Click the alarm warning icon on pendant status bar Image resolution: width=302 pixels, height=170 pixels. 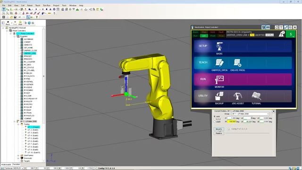(282, 34)
